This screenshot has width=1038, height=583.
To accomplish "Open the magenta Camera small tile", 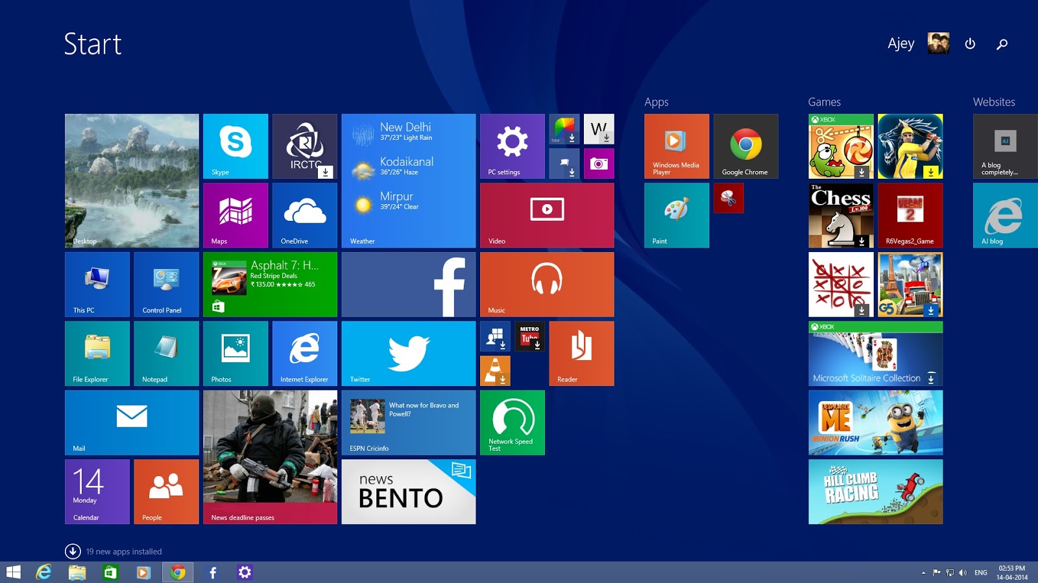I will pos(599,163).
